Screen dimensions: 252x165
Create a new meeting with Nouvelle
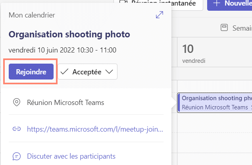coord(230,4)
